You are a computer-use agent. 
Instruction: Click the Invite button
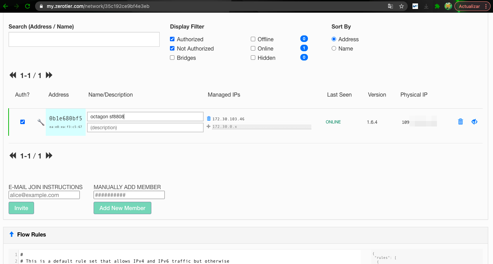21,208
